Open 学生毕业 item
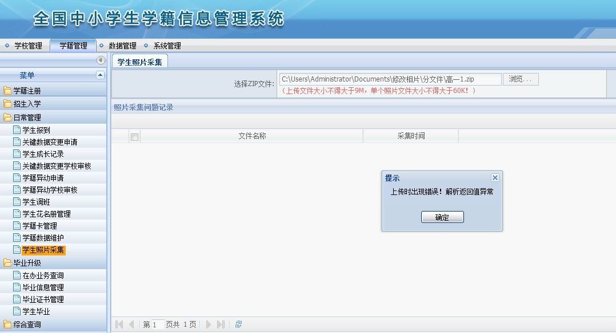The image size is (616, 333). [x=36, y=311]
